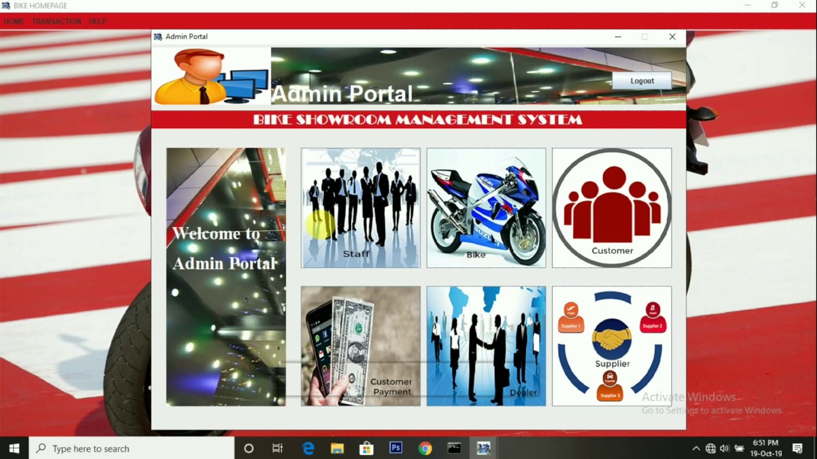Open the HOME menu
The image size is (817, 459).
click(x=13, y=21)
